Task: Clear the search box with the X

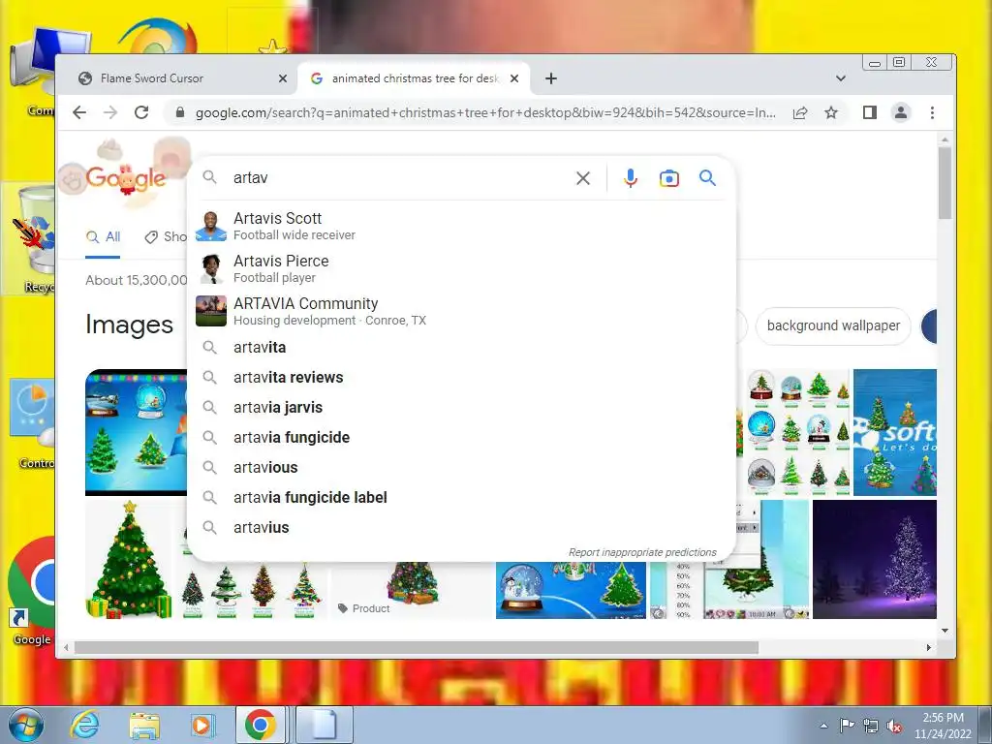Action: click(583, 178)
